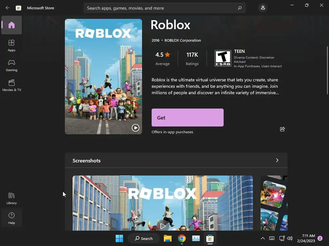Viewport: 329px width, 246px height.
Task: Open the user account profile icon
Action: pyautogui.click(x=263, y=8)
